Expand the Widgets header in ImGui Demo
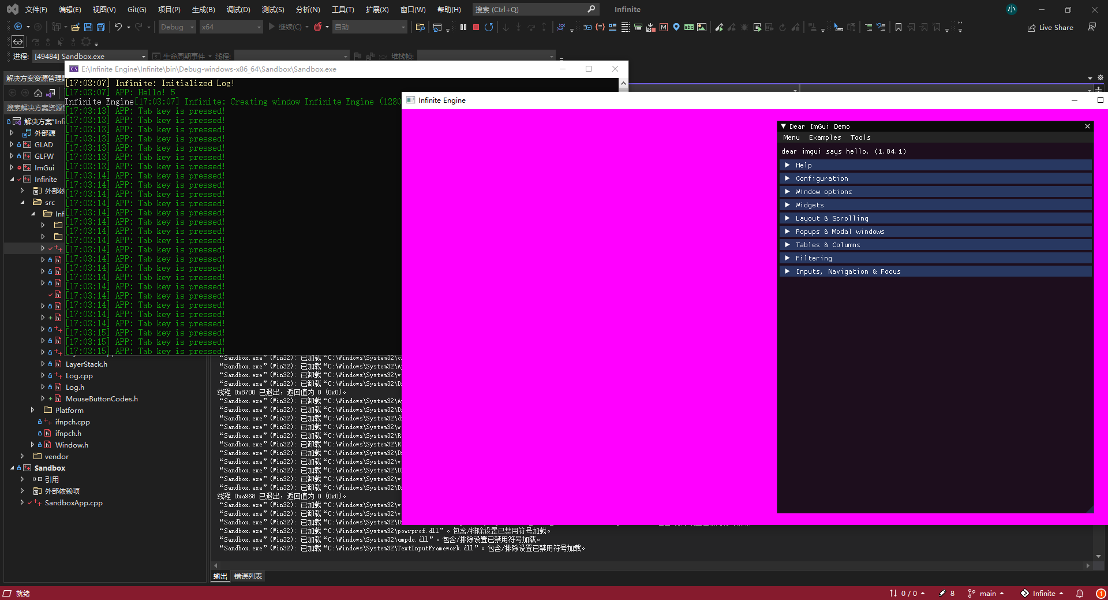The height and width of the screenshot is (600, 1108). [935, 205]
